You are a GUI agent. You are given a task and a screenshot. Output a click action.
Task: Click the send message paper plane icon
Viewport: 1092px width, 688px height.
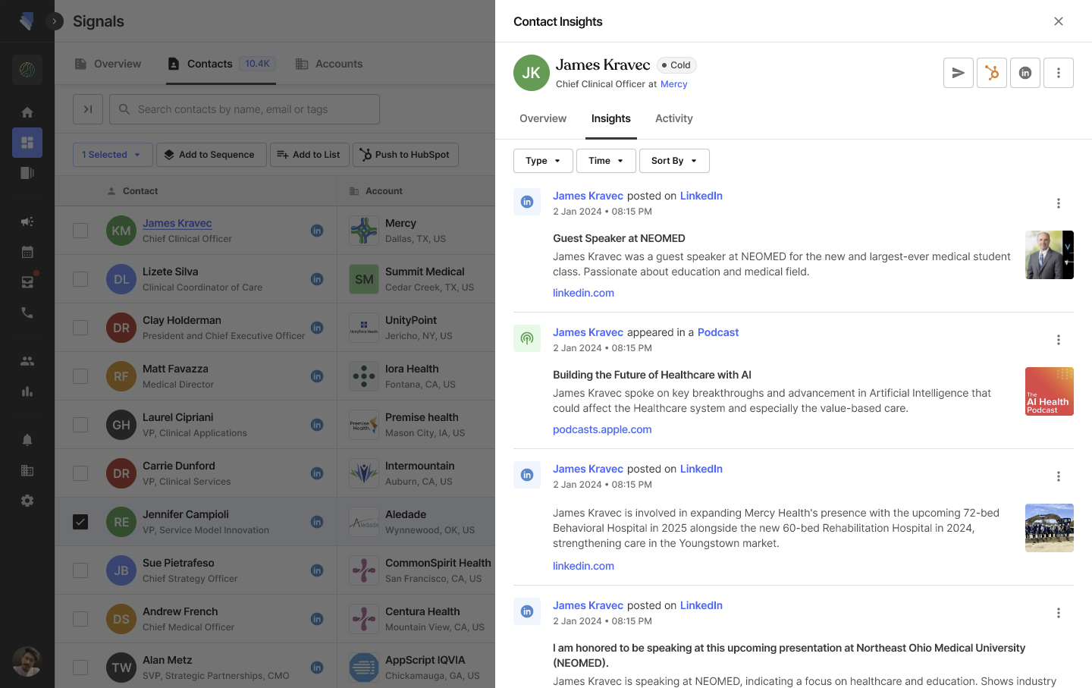tap(959, 73)
